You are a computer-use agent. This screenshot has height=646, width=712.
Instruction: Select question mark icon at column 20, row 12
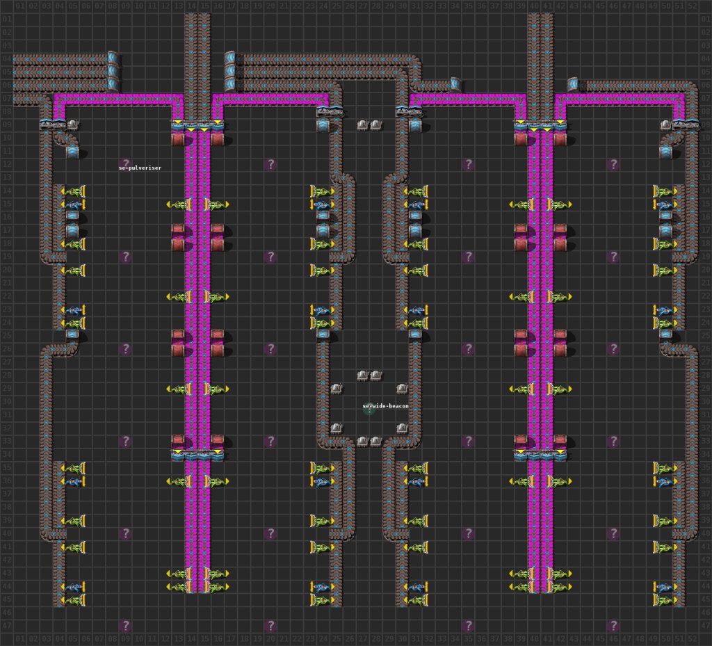pos(270,164)
